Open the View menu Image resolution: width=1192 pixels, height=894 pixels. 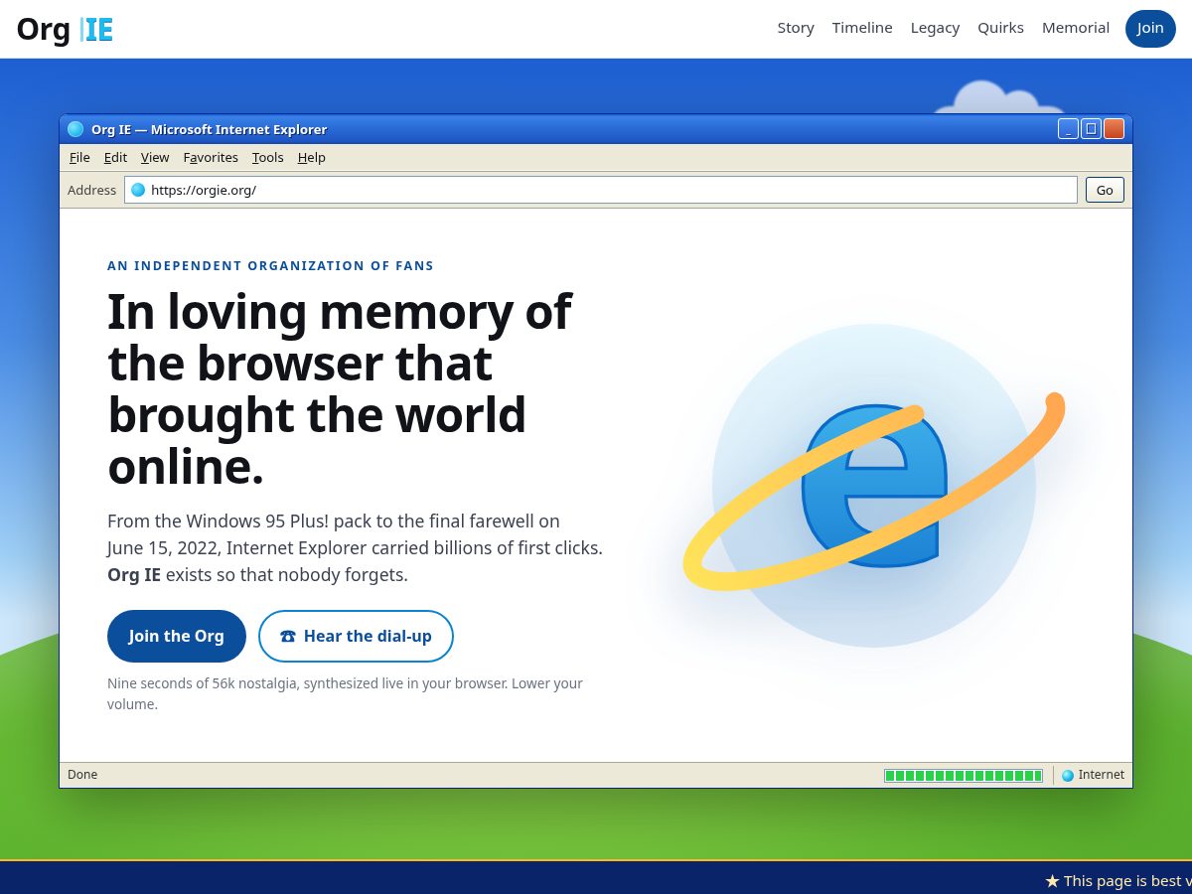155,157
